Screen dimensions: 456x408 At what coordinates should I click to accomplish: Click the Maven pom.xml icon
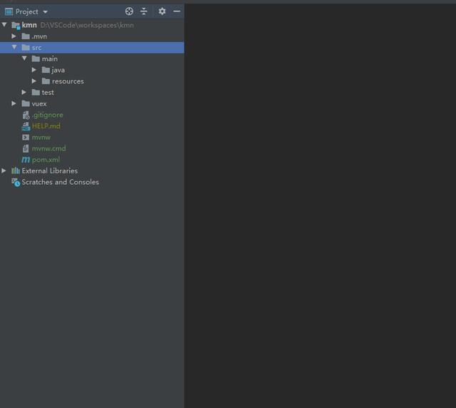tap(26, 160)
